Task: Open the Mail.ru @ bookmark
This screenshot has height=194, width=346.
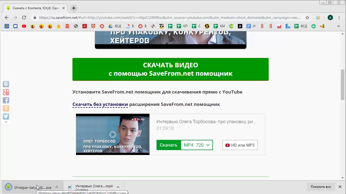Action: point(7,26)
